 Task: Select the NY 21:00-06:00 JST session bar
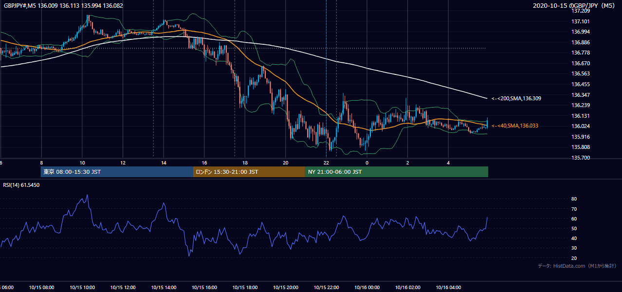tap(397, 172)
